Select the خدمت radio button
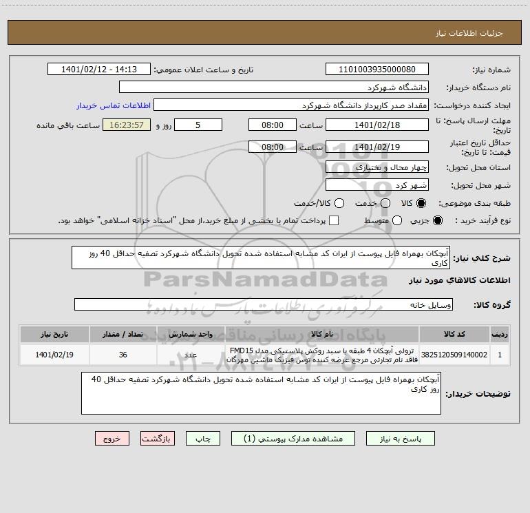Viewport: 530px width, 513px height. click(385, 203)
